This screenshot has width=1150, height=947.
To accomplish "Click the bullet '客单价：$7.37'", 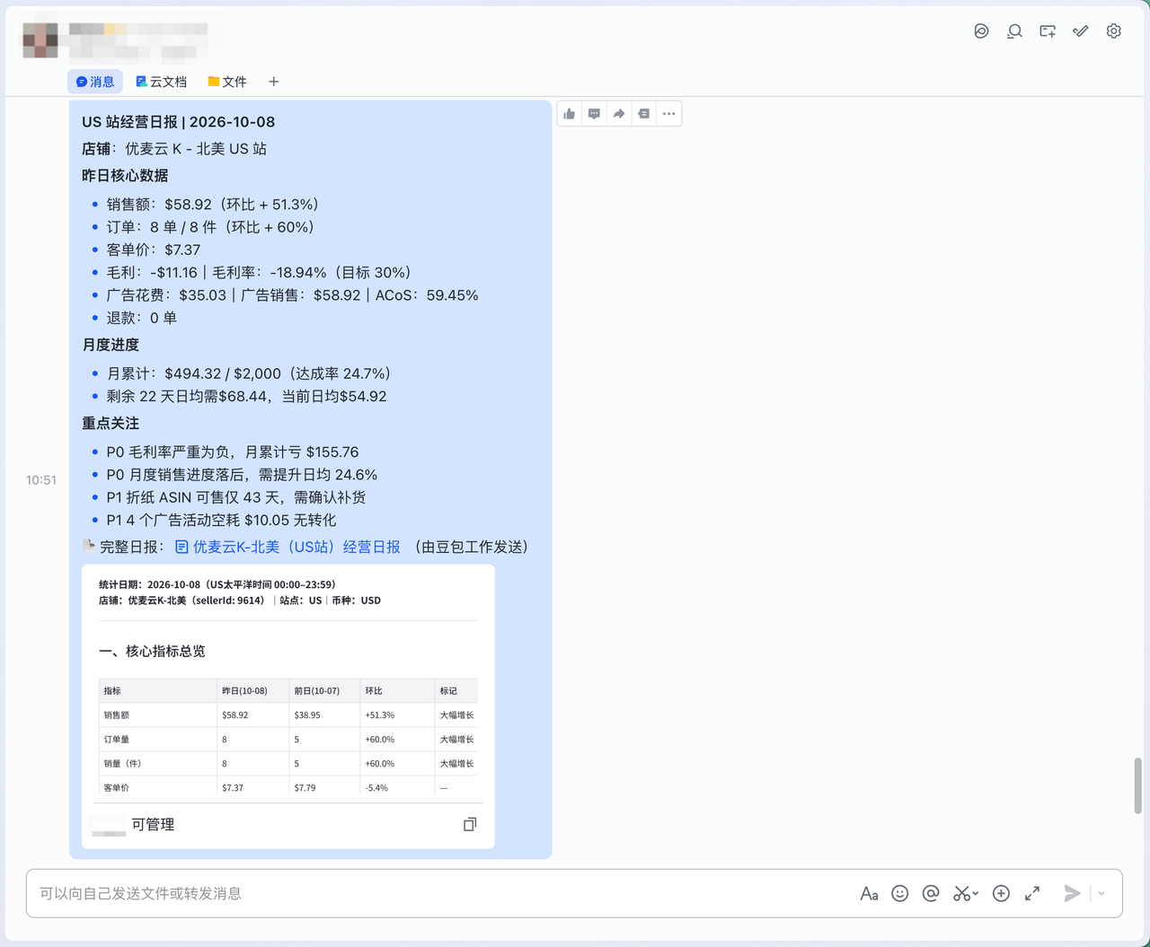I will click(154, 250).
